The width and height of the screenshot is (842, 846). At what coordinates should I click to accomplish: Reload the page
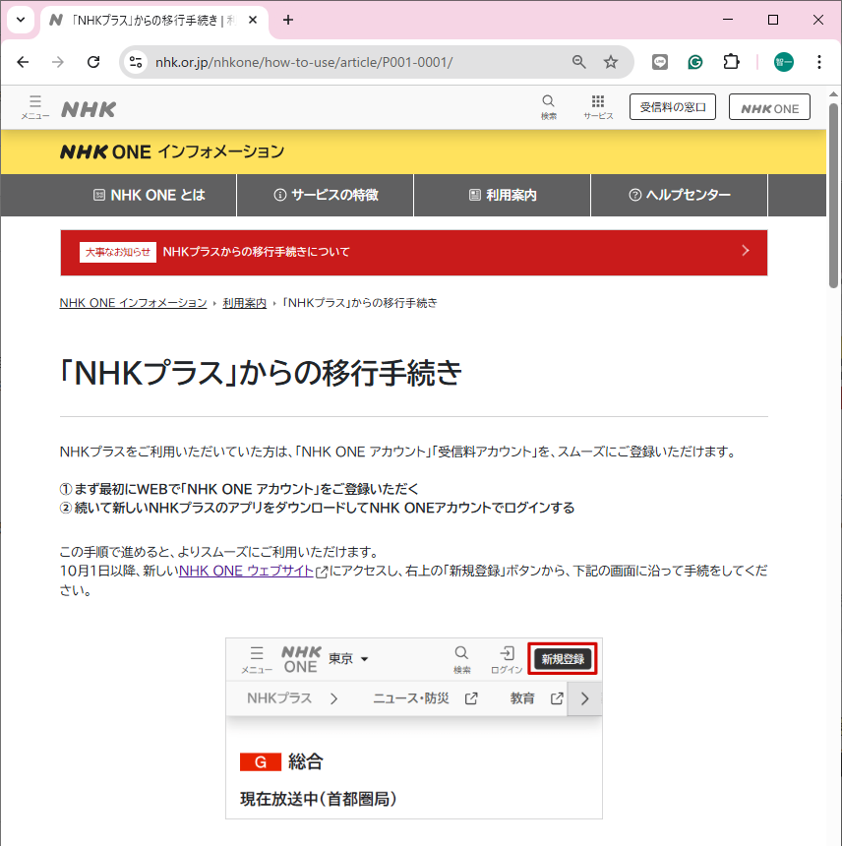93,62
